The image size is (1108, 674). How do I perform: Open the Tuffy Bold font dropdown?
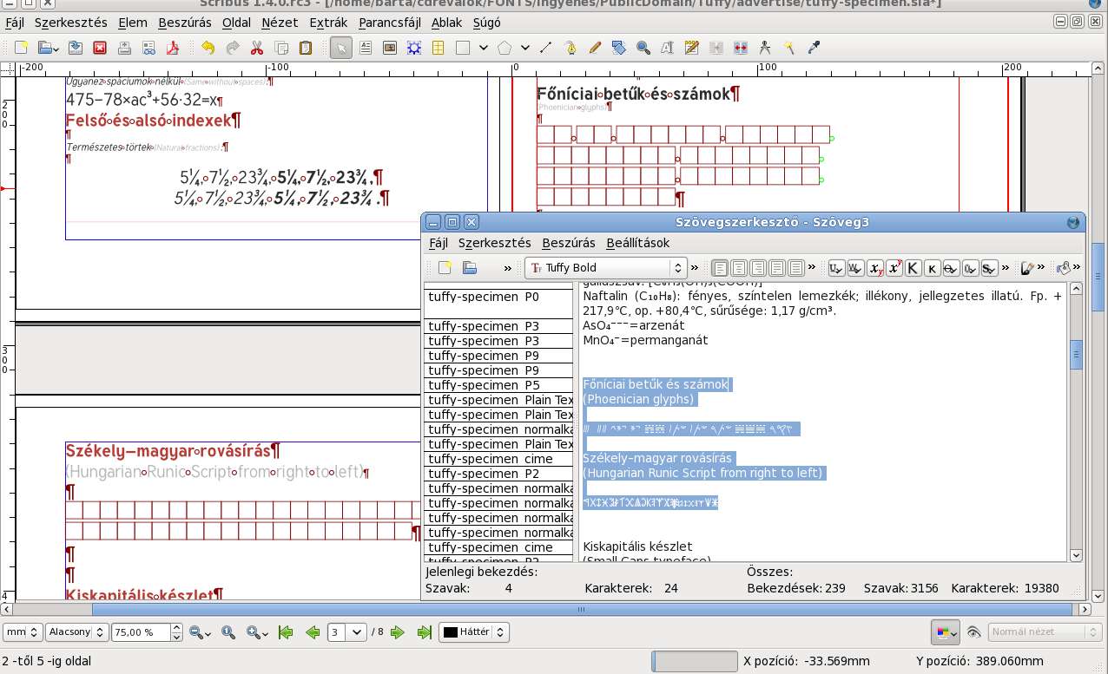pyautogui.click(x=606, y=268)
